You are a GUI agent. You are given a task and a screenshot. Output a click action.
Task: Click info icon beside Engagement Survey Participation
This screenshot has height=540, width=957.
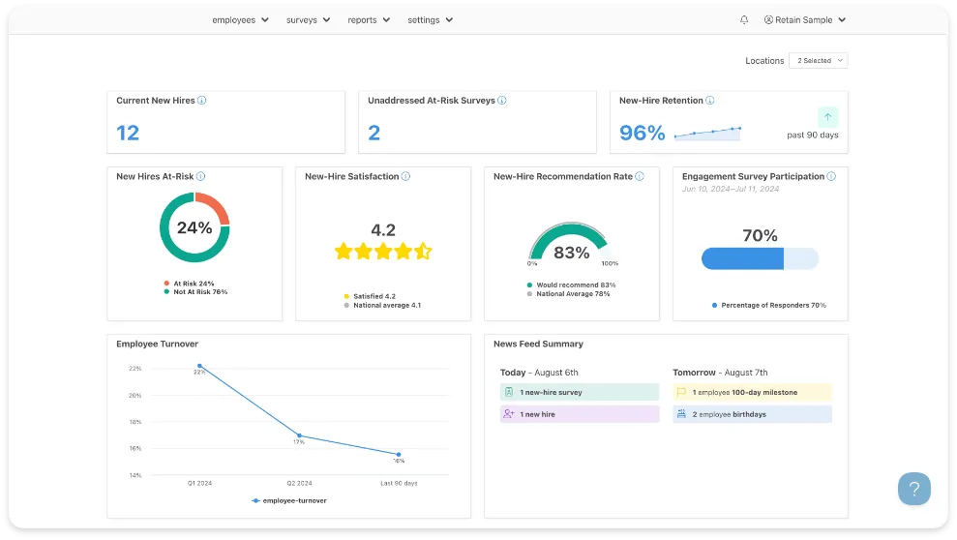[831, 177]
